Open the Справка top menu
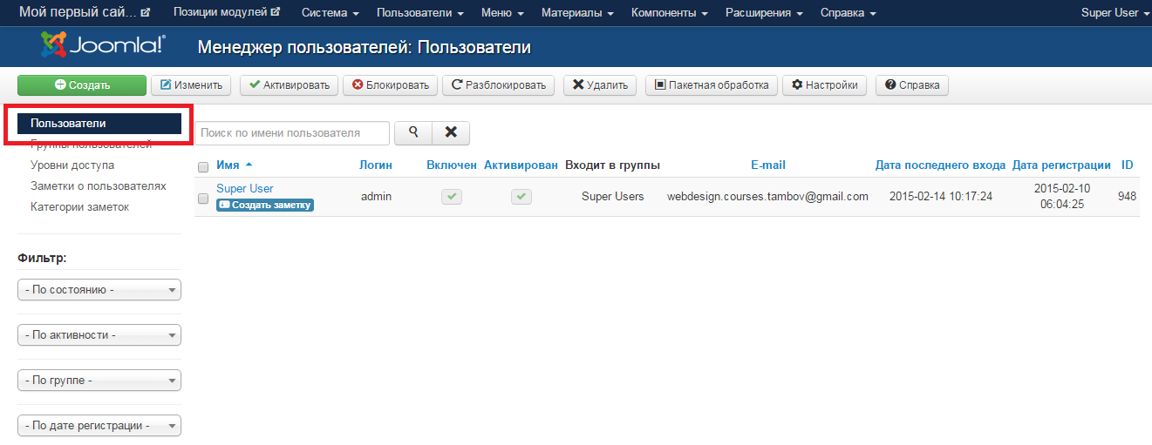 (x=848, y=13)
